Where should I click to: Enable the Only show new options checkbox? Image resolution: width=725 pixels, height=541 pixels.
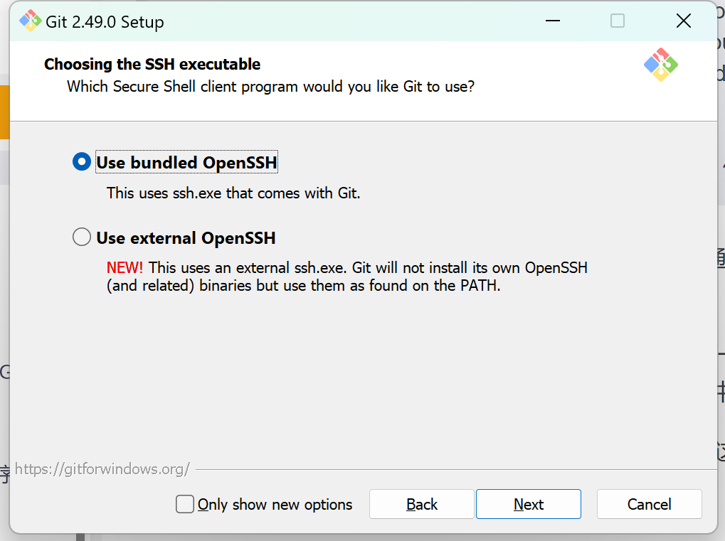185,504
